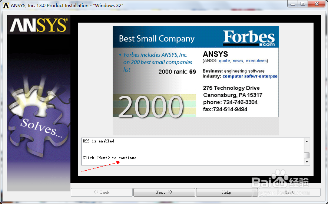This screenshot has height=204, width=328.
Task: Click the 'Best Small Company' heading
Action: tap(157, 39)
